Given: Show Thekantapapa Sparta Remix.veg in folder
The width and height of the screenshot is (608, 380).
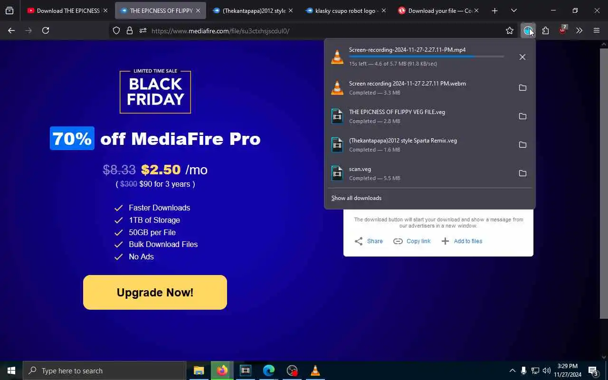Looking at the screenshot, I should 522,145.
